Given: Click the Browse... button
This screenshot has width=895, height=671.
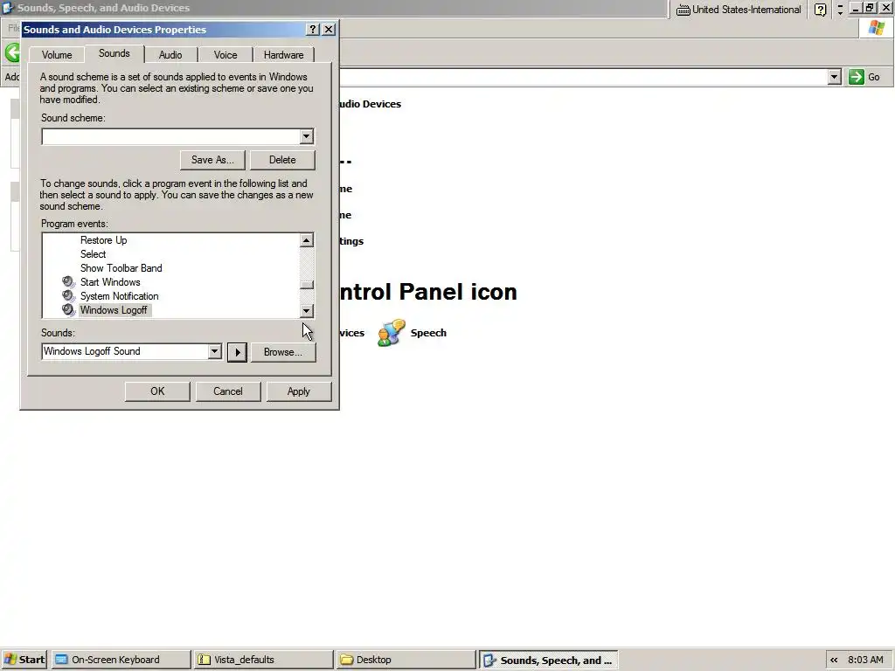Looking at the screenshot, I should 283,352.
